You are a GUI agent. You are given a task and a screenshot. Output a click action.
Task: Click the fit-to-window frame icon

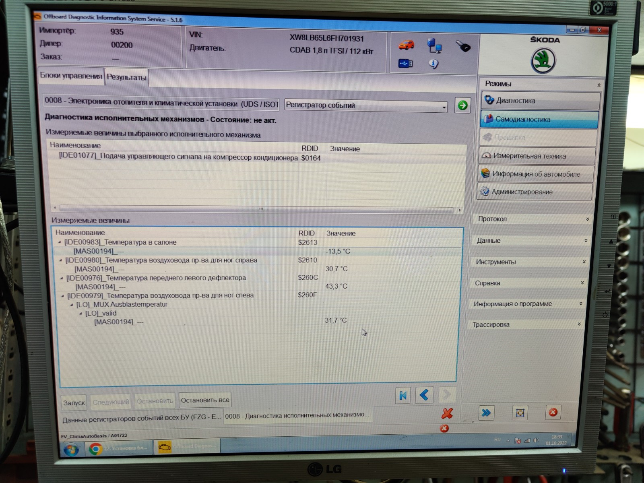click(x=520, y=413)
